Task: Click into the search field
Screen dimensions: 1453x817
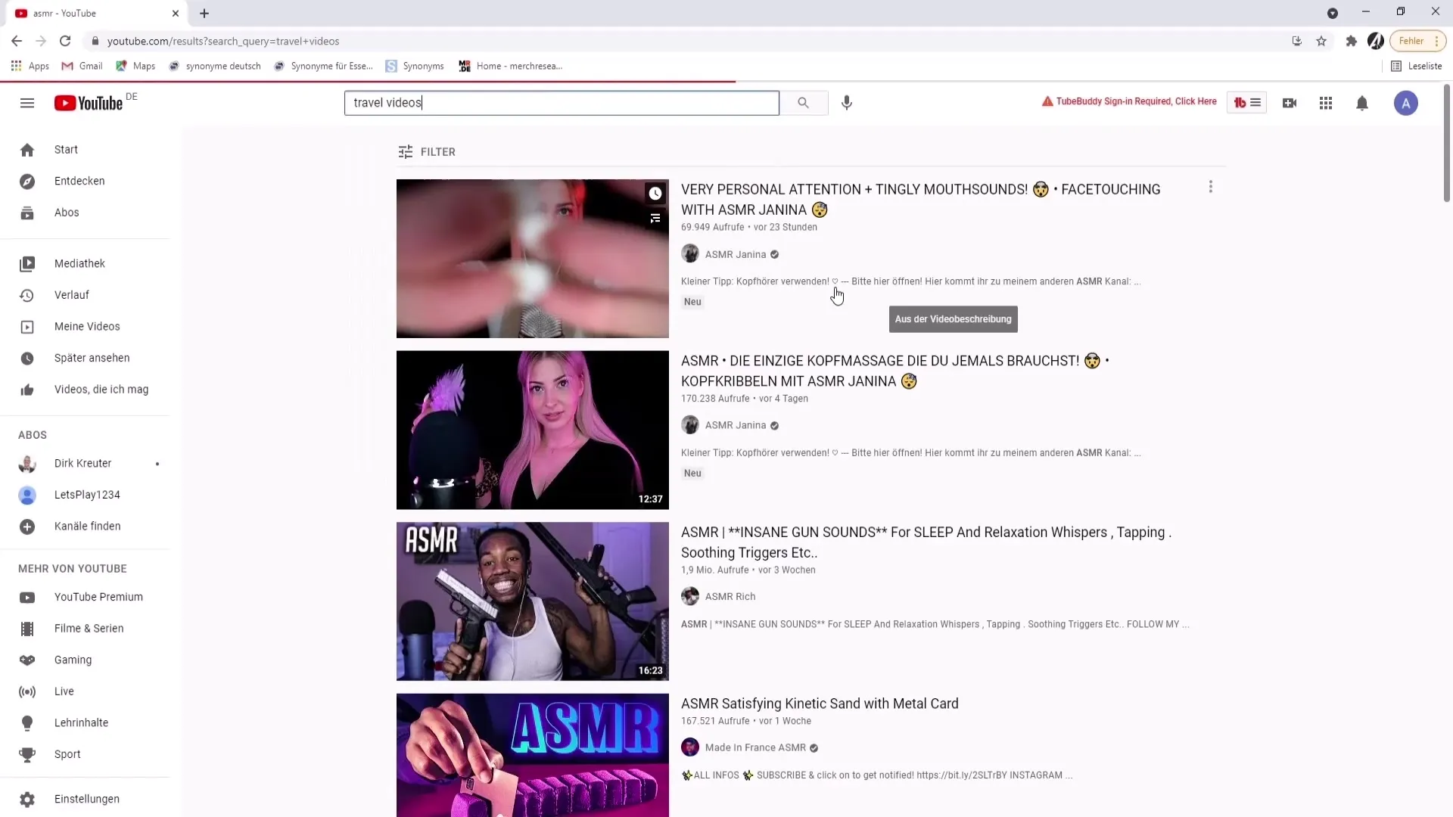Action: (x=562, y=103)
